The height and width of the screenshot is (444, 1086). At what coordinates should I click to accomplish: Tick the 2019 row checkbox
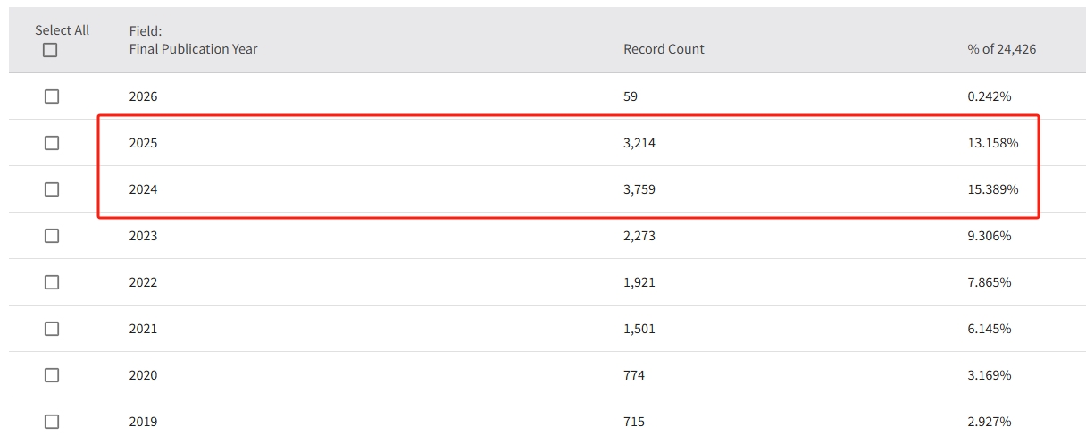tap(52, 422)
